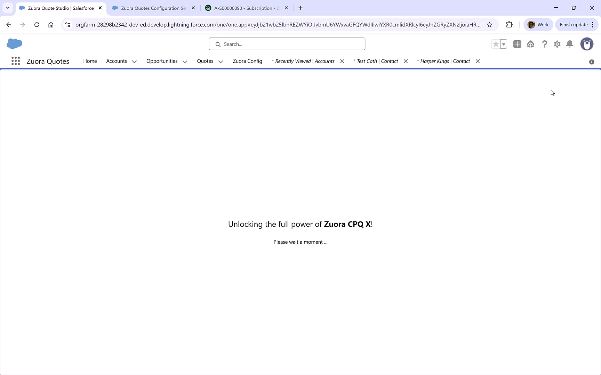This screenshot has width=601, height=375.
Task: Create a new record with the plus icon
Action: [x=517, y=44]
